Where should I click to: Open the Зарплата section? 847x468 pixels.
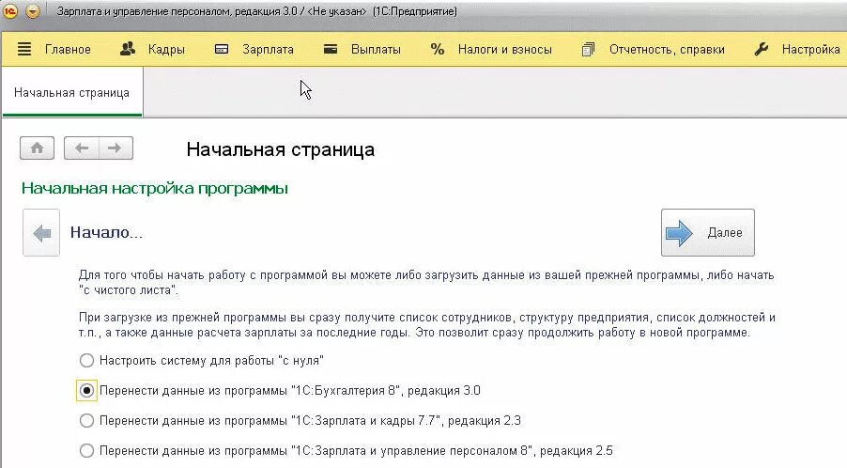pyautogui.click(x=268, y=49)
